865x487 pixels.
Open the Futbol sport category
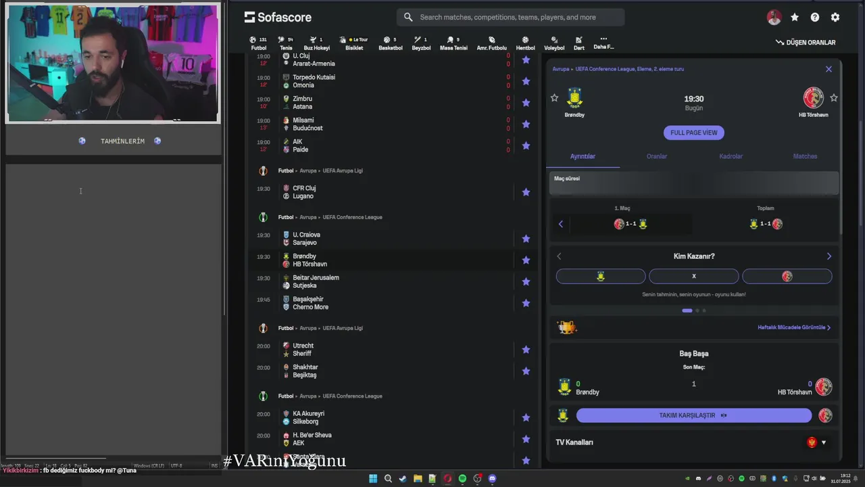[x=259, y=43]
